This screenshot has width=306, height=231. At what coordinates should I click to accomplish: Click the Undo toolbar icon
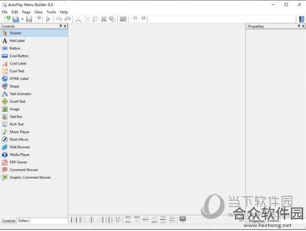tap(59, 19)
